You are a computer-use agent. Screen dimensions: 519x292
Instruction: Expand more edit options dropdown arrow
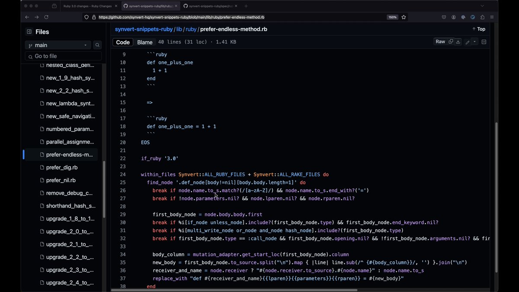click(x=474, y=42)
